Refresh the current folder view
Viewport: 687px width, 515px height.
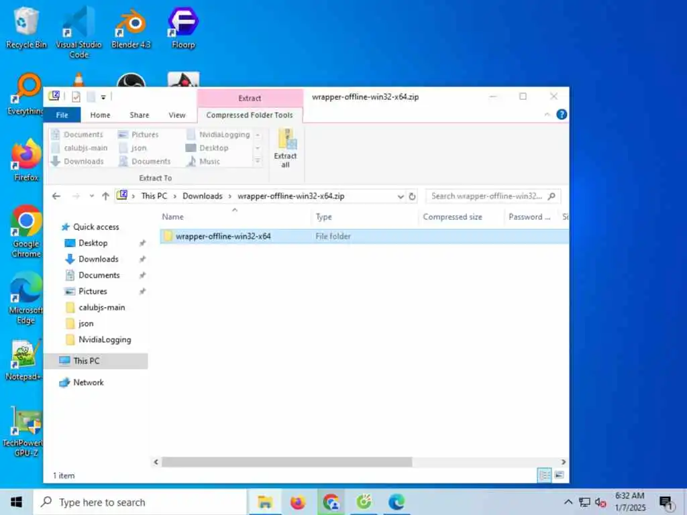[x=412, y=196]
